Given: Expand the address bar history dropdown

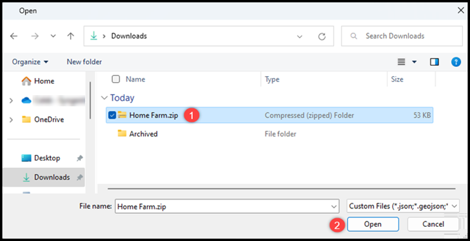Looking at the screenshot, I should point(300,36).
